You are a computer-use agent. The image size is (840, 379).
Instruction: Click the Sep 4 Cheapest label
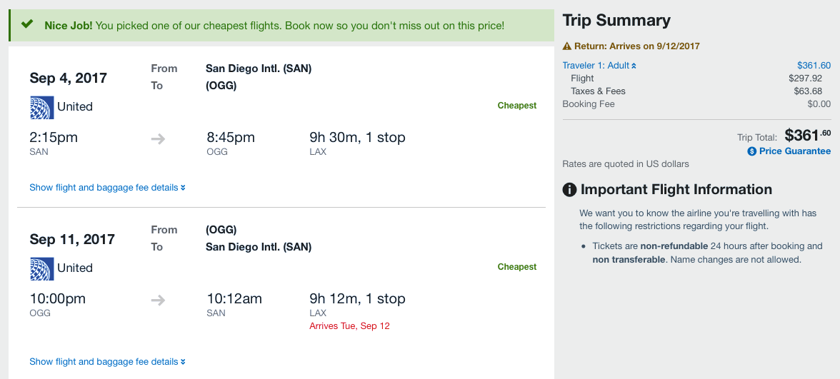pos(517,106)
